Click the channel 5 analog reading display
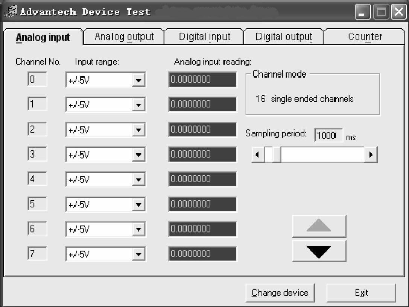Screen dimensions: 409x307 [202, 204]
